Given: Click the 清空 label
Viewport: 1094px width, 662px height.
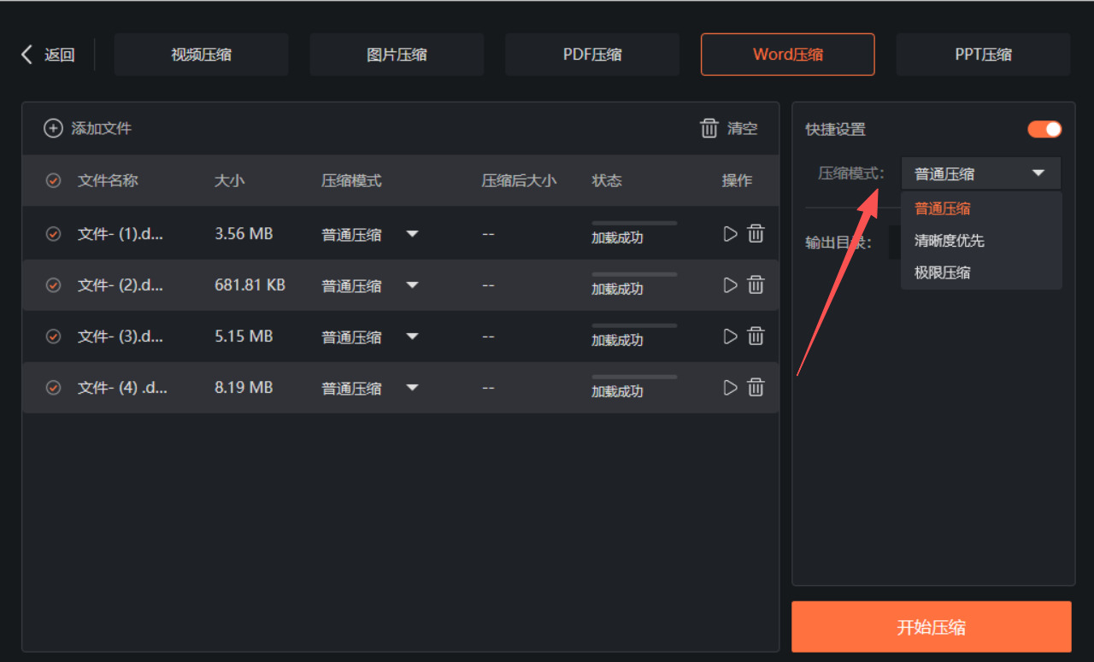Looking at the screenshot, I should click(x=743, y=128).
